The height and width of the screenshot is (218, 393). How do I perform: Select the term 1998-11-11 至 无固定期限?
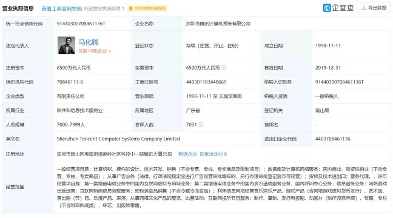click(x=214, y=96)
